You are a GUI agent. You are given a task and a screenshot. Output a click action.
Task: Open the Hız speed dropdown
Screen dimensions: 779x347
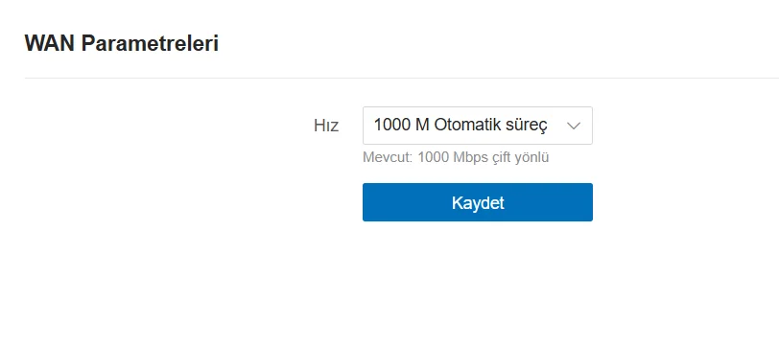pos(478,126)
